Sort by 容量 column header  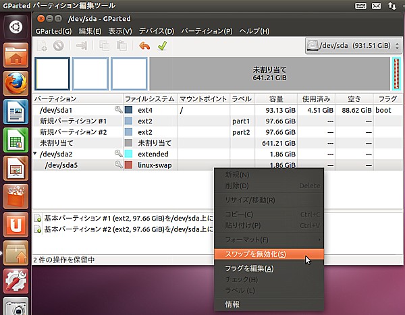point(276,99)
